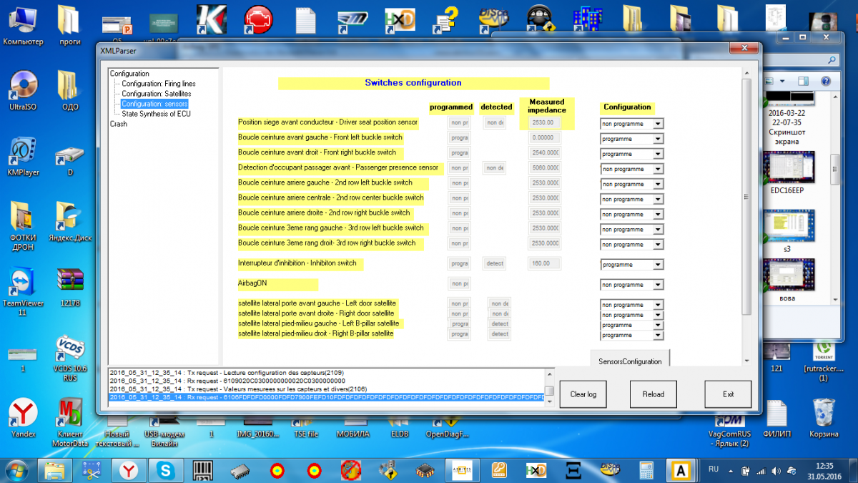Open Skype from the taskbar
The image size is (858, 483).
click(x=166, y=470)
